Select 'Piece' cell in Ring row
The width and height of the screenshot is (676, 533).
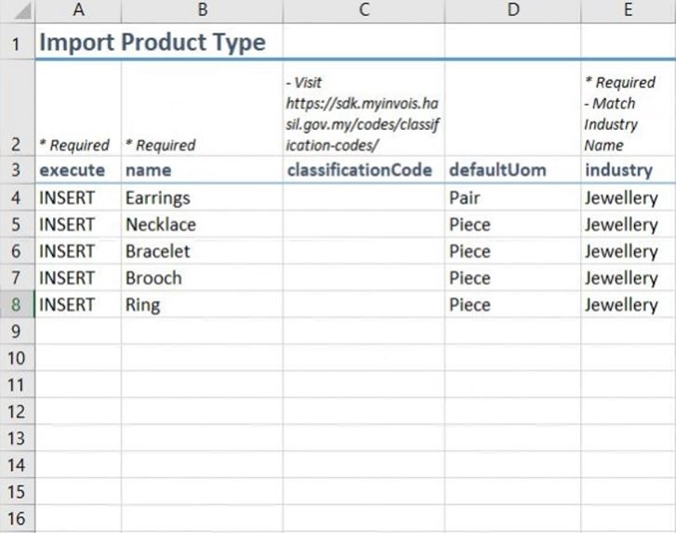click(x=512, y=305)
